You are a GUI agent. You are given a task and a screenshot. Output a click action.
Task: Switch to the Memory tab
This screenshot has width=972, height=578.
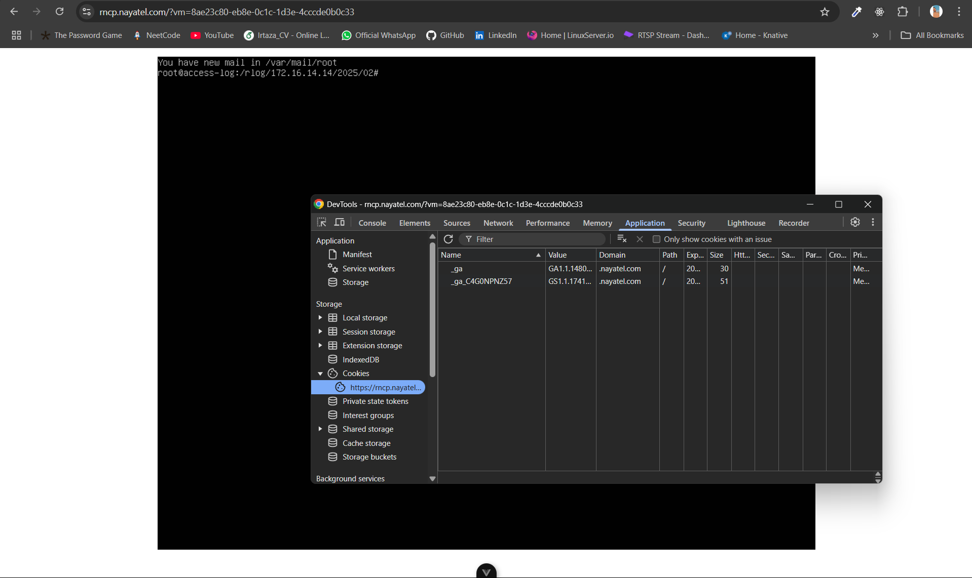pos(597,223)
